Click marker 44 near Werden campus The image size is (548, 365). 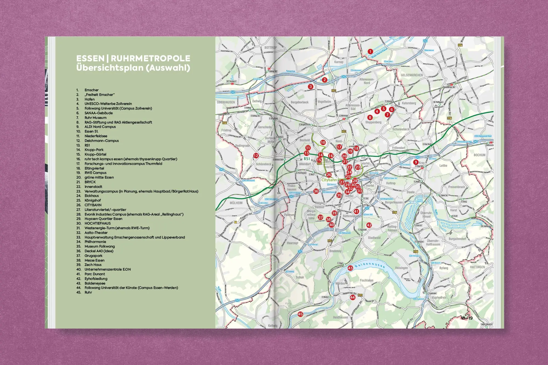click(x=352, y=297)
